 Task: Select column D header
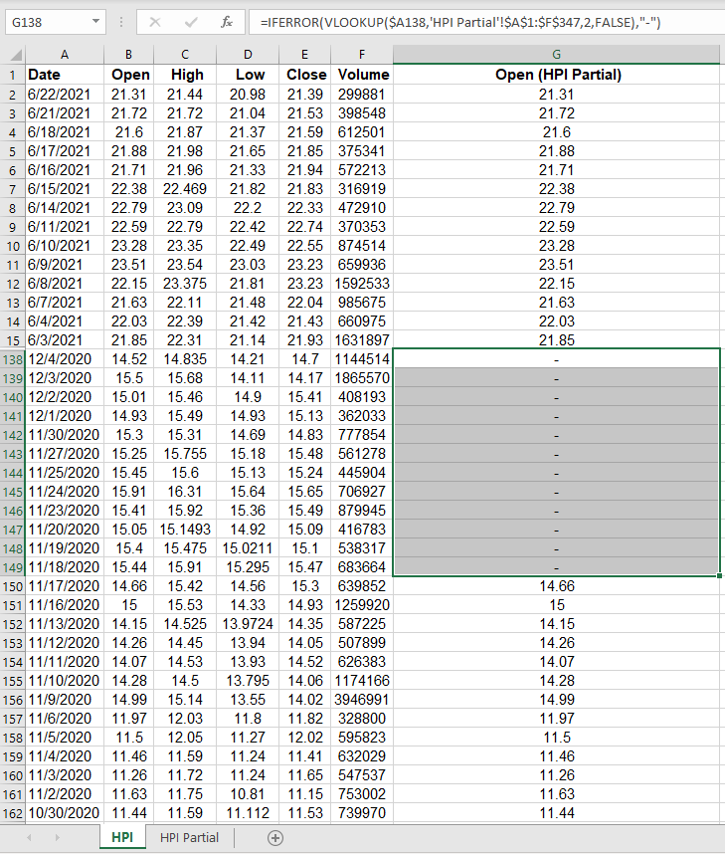click(x=248, y=54)
